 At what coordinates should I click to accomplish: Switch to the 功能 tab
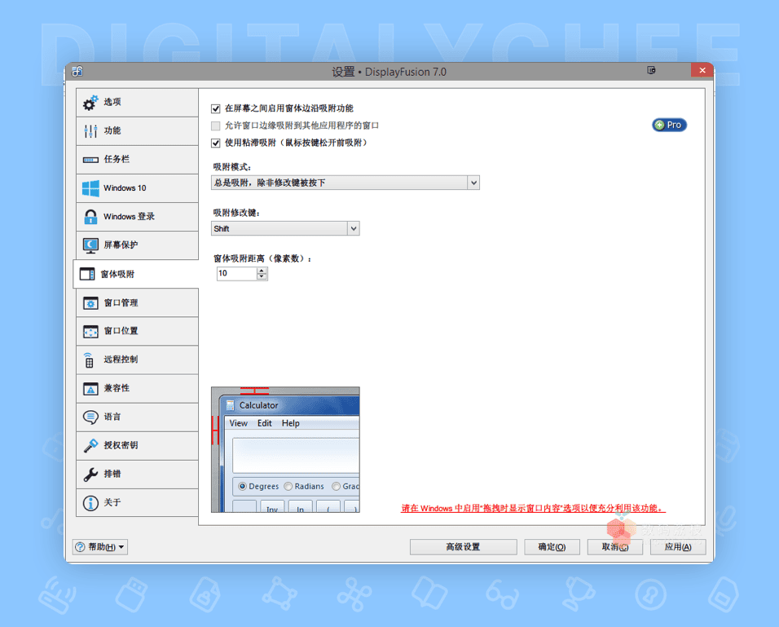[137, 130]
